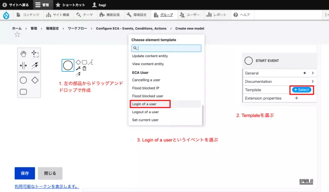This screenshot has width=329, height=192.
Task: Select the start event circle on canvas
Action: click(68, 65)
